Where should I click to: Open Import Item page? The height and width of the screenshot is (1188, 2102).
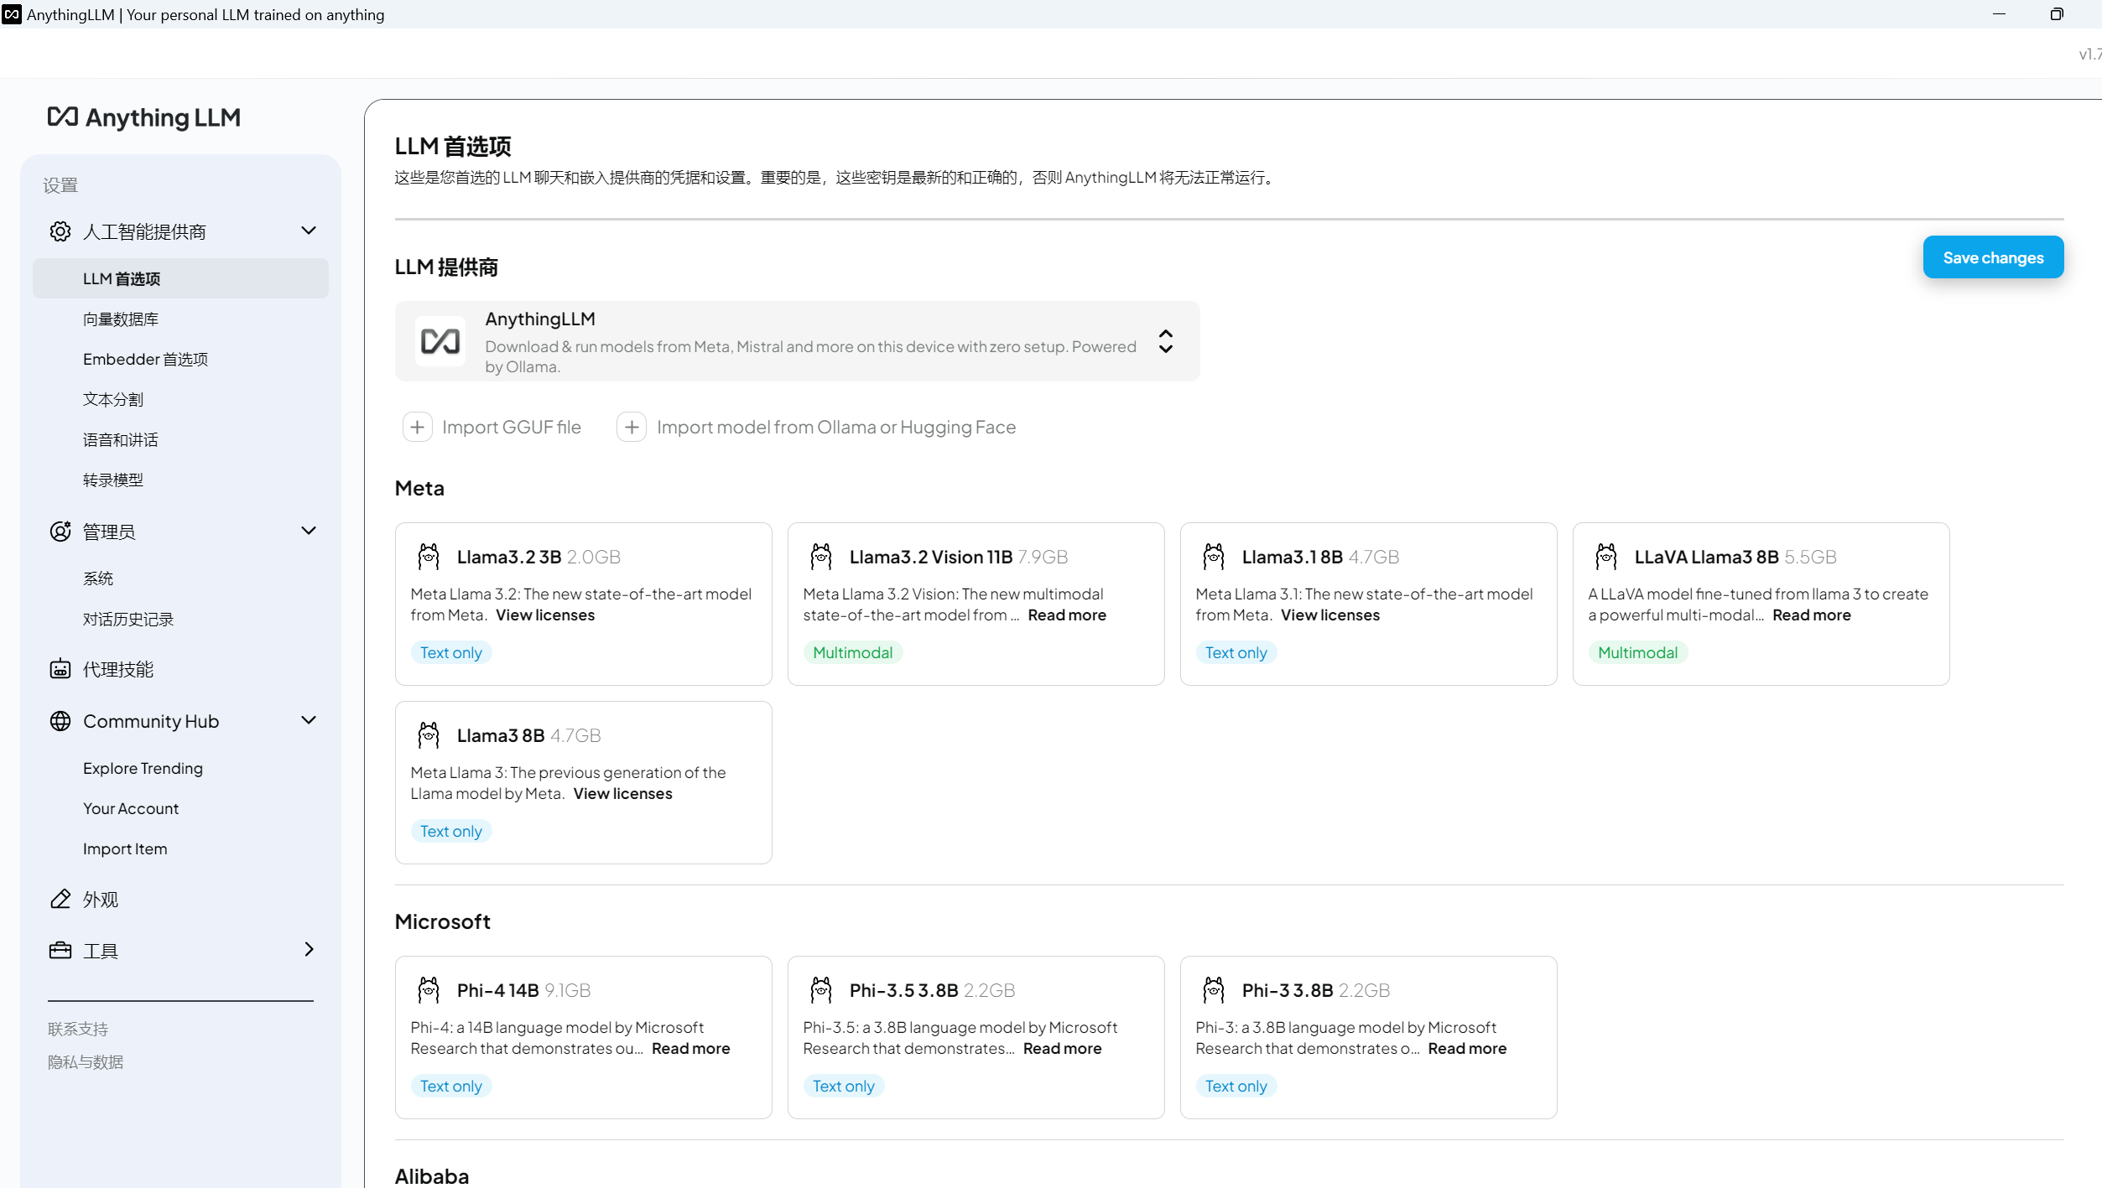pyautogui.click(x=125, y=848)
